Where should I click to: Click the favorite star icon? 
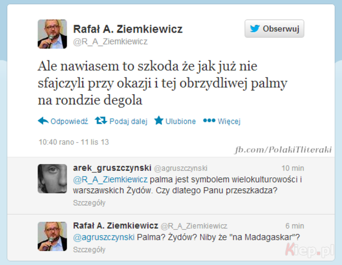pos(159,120)
